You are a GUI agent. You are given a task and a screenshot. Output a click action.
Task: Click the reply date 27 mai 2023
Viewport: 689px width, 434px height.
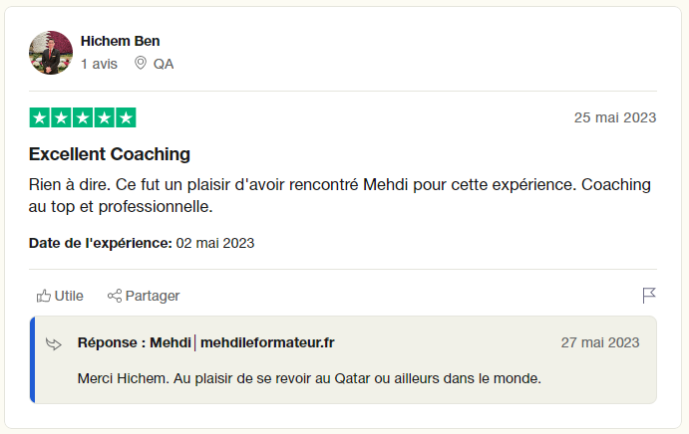(600, 343)
